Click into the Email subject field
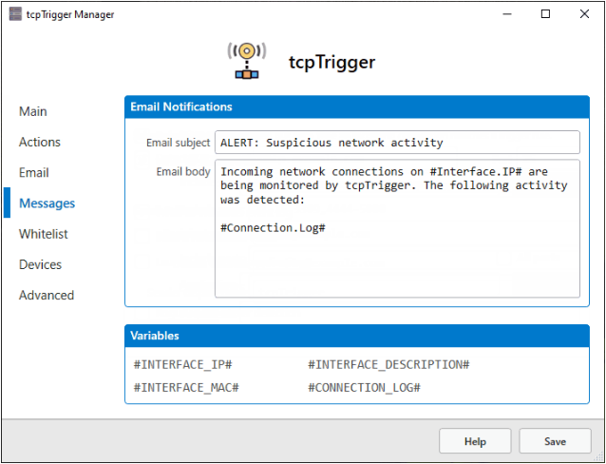This screenshot has height=464, width=606. click(x=397, y=143)
